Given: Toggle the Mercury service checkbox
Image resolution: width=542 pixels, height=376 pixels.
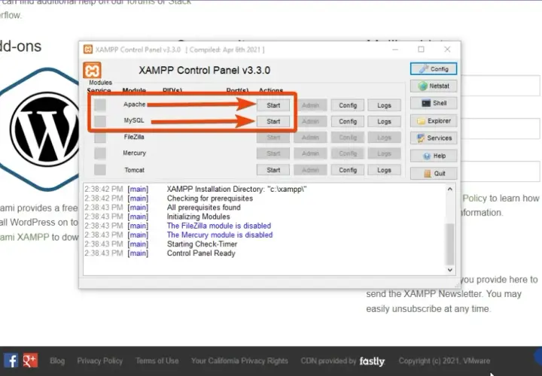Looking at the screenshot, I should 100,153.
